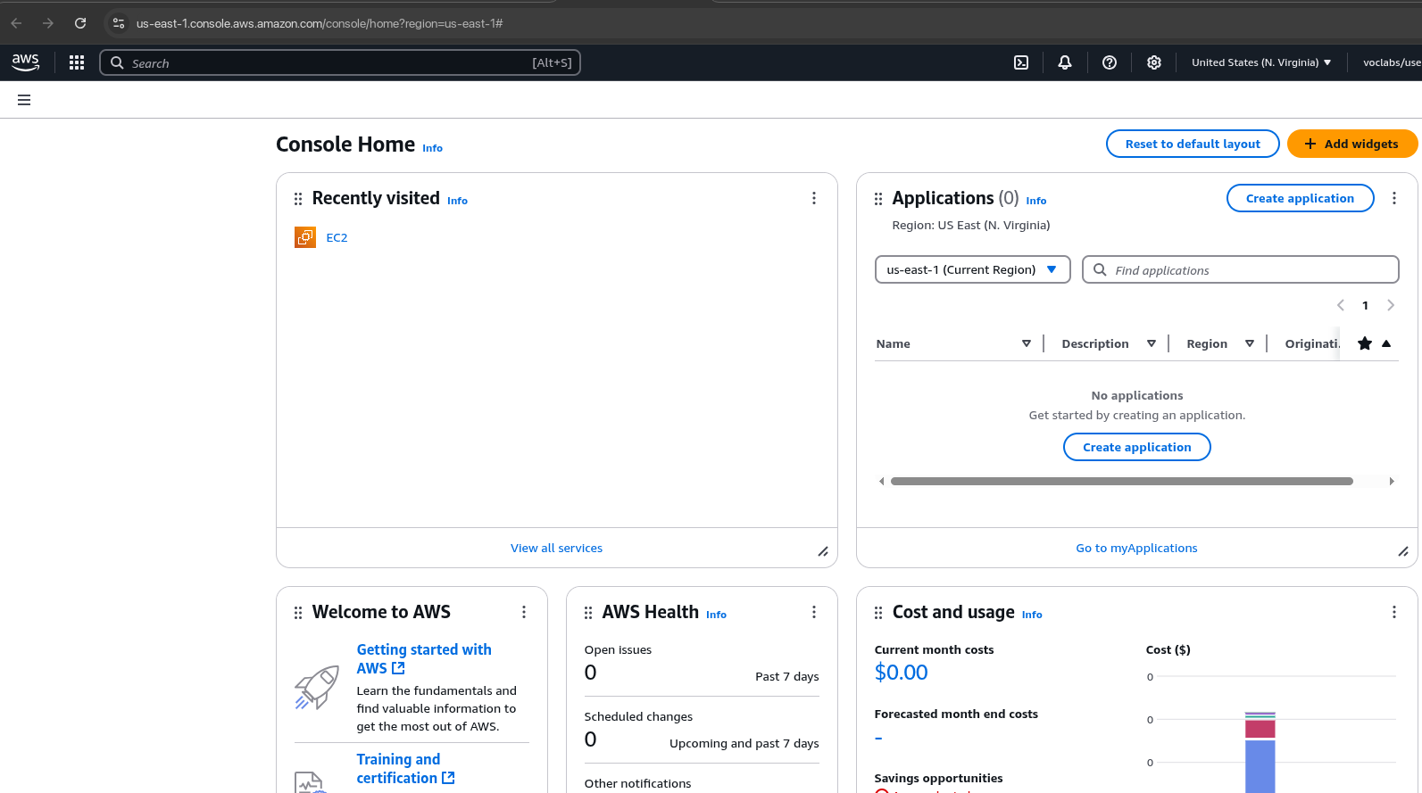
Task: Open the Cost and usage widget options menu
Action: [x=1394, y=612]
